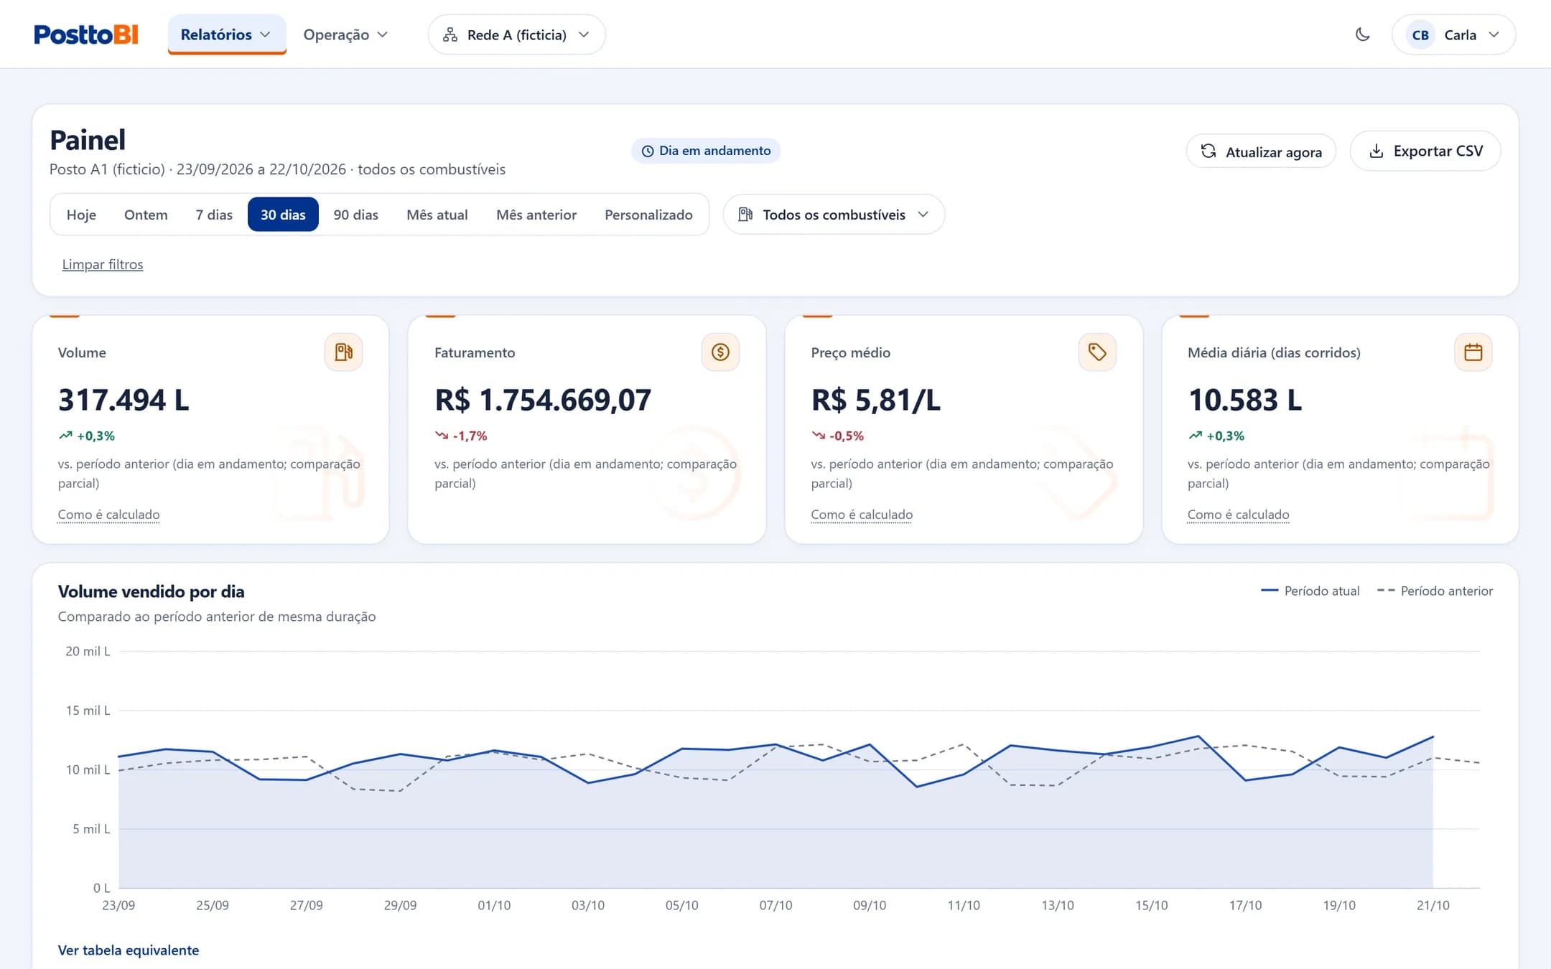1551x969 pixels.
Task: Select the Ontem period filter
Action: click(146, 215)
